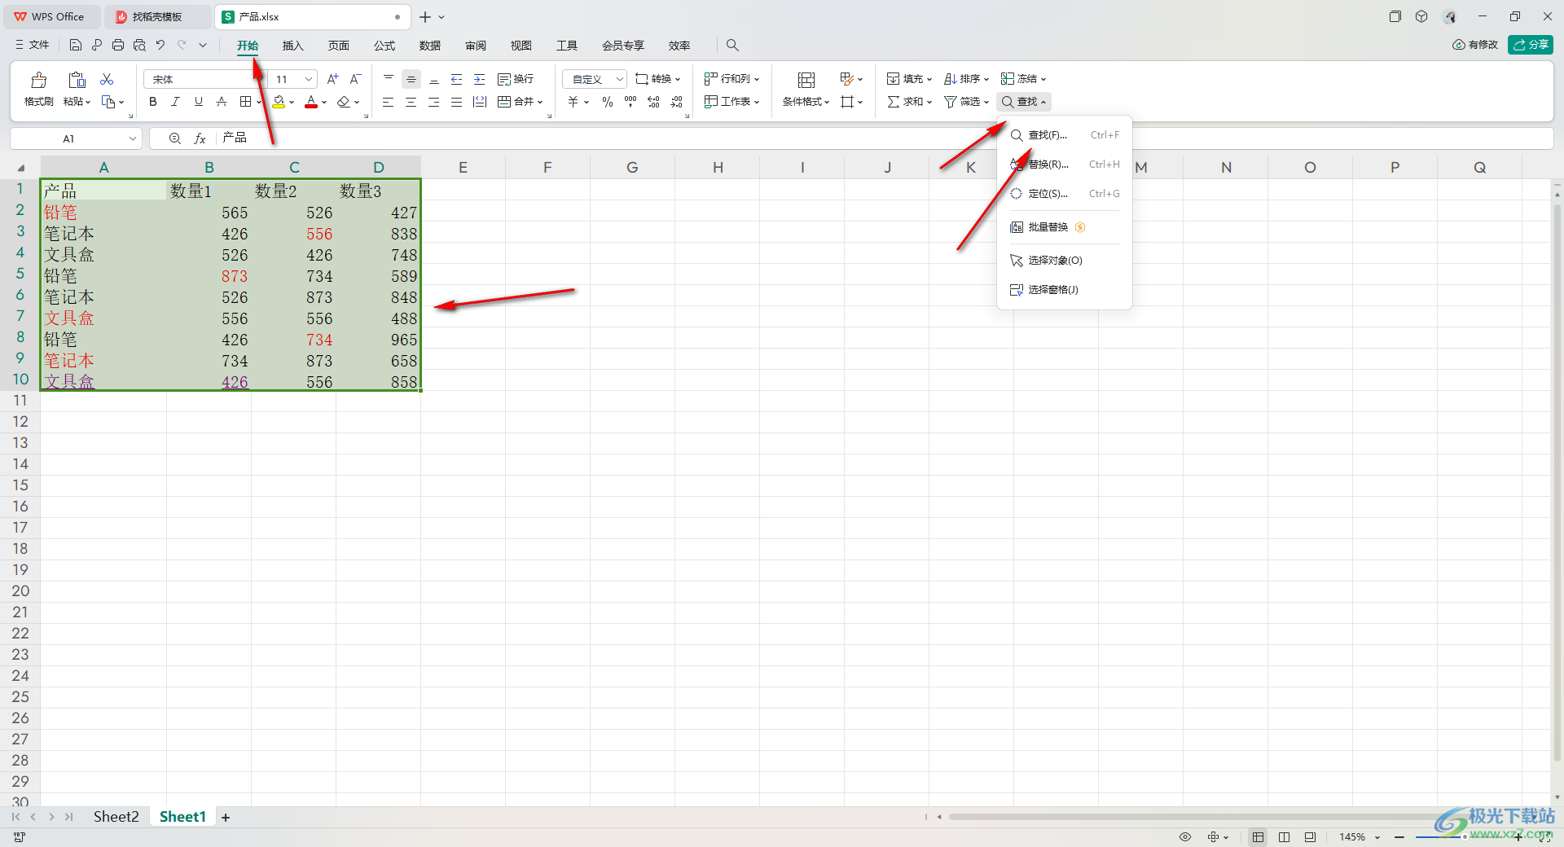1564x847 pixels.
Task: Open the Fill (填充) dropdown
Action: [909, 79]
